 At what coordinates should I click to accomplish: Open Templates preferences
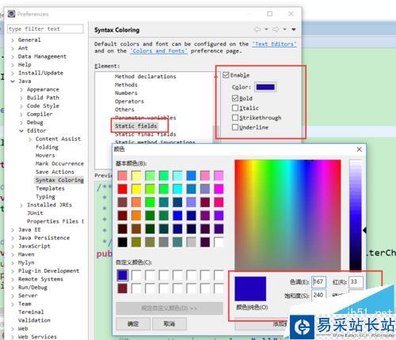[x=50, y=188]
